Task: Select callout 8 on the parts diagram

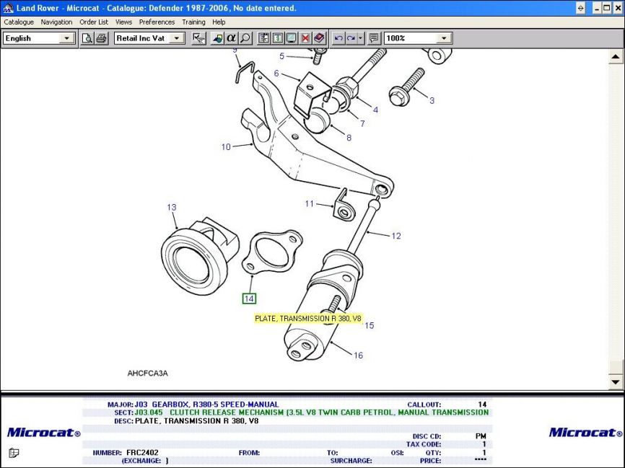Action: coord(349,138)
